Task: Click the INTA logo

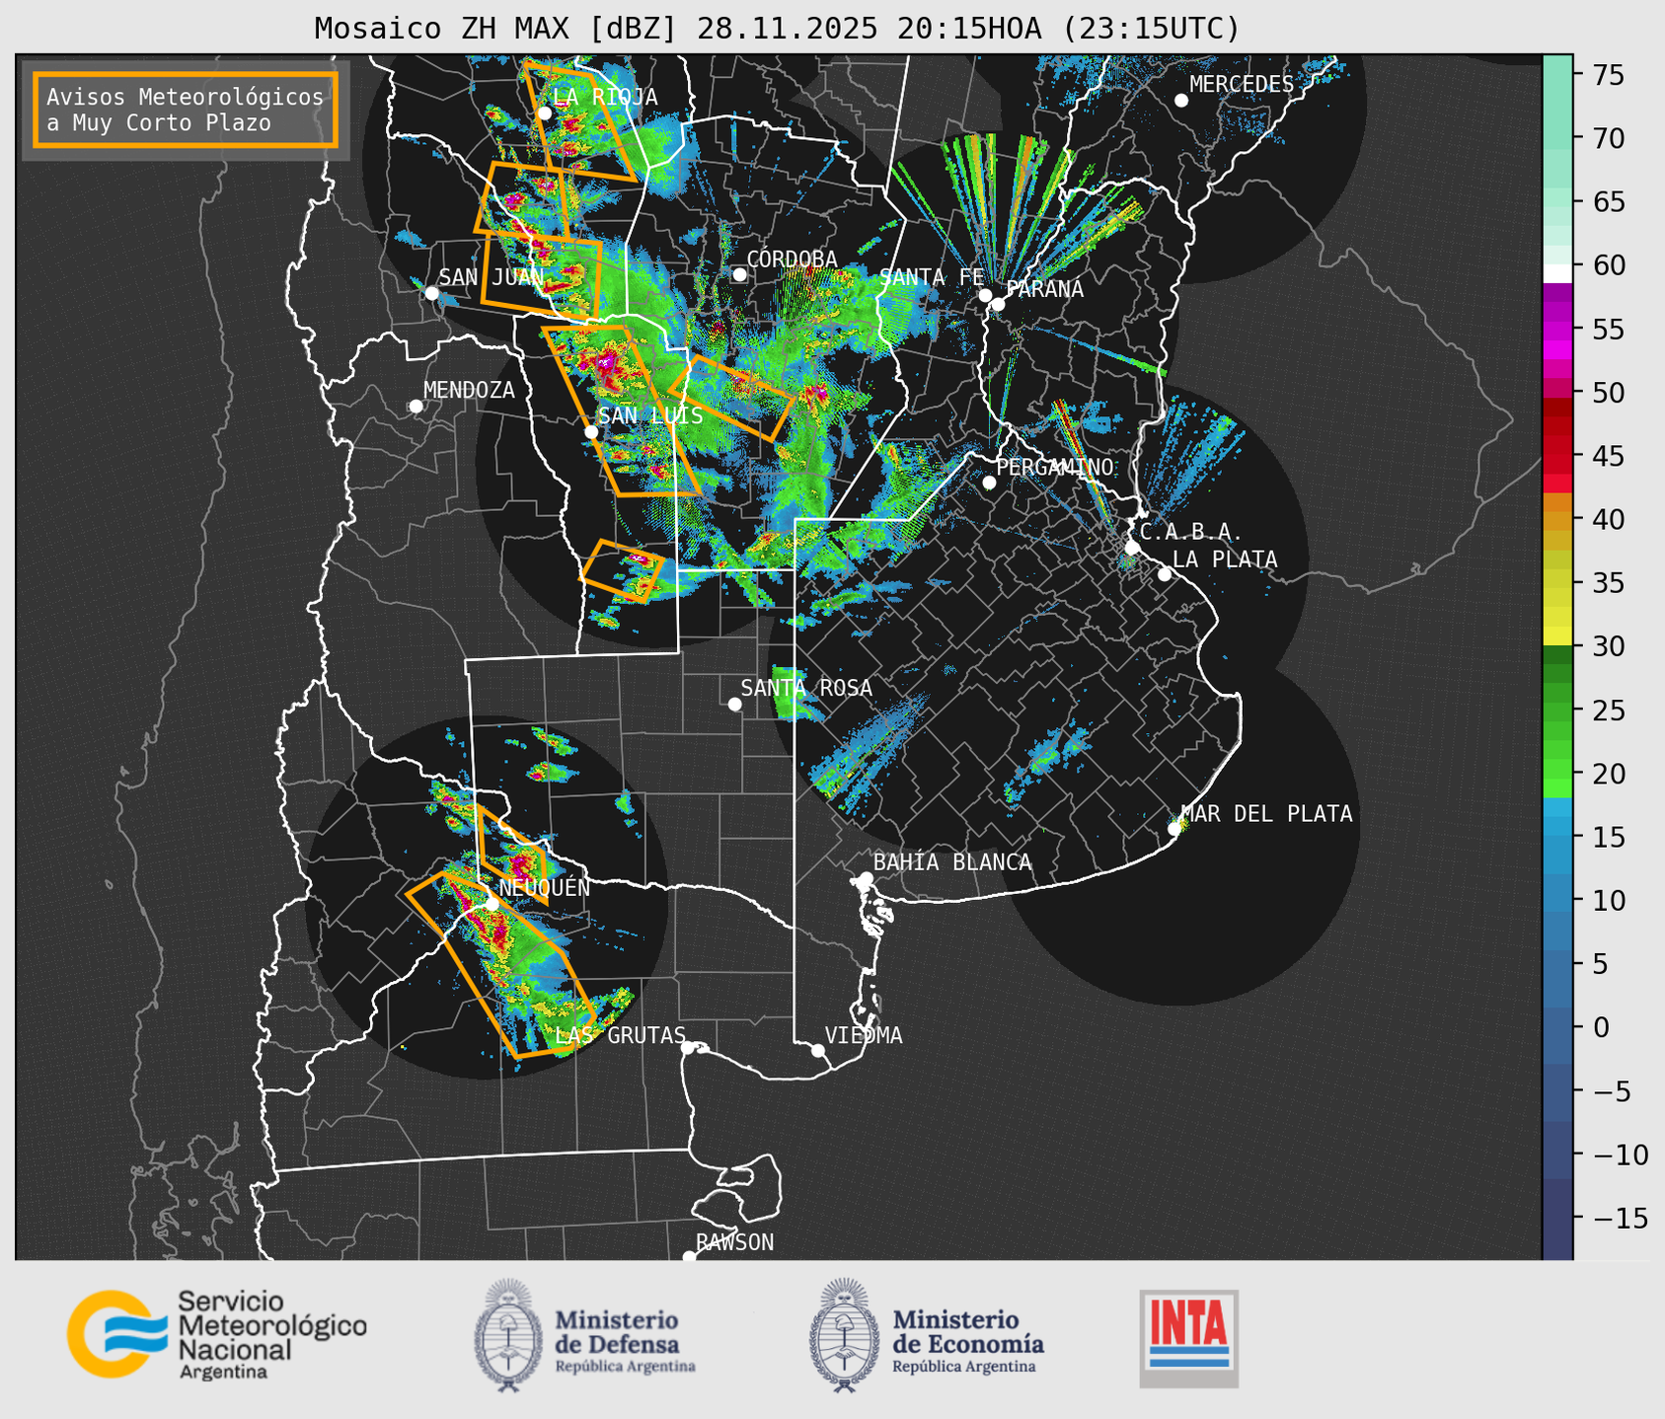Action: point(1188,1338)
